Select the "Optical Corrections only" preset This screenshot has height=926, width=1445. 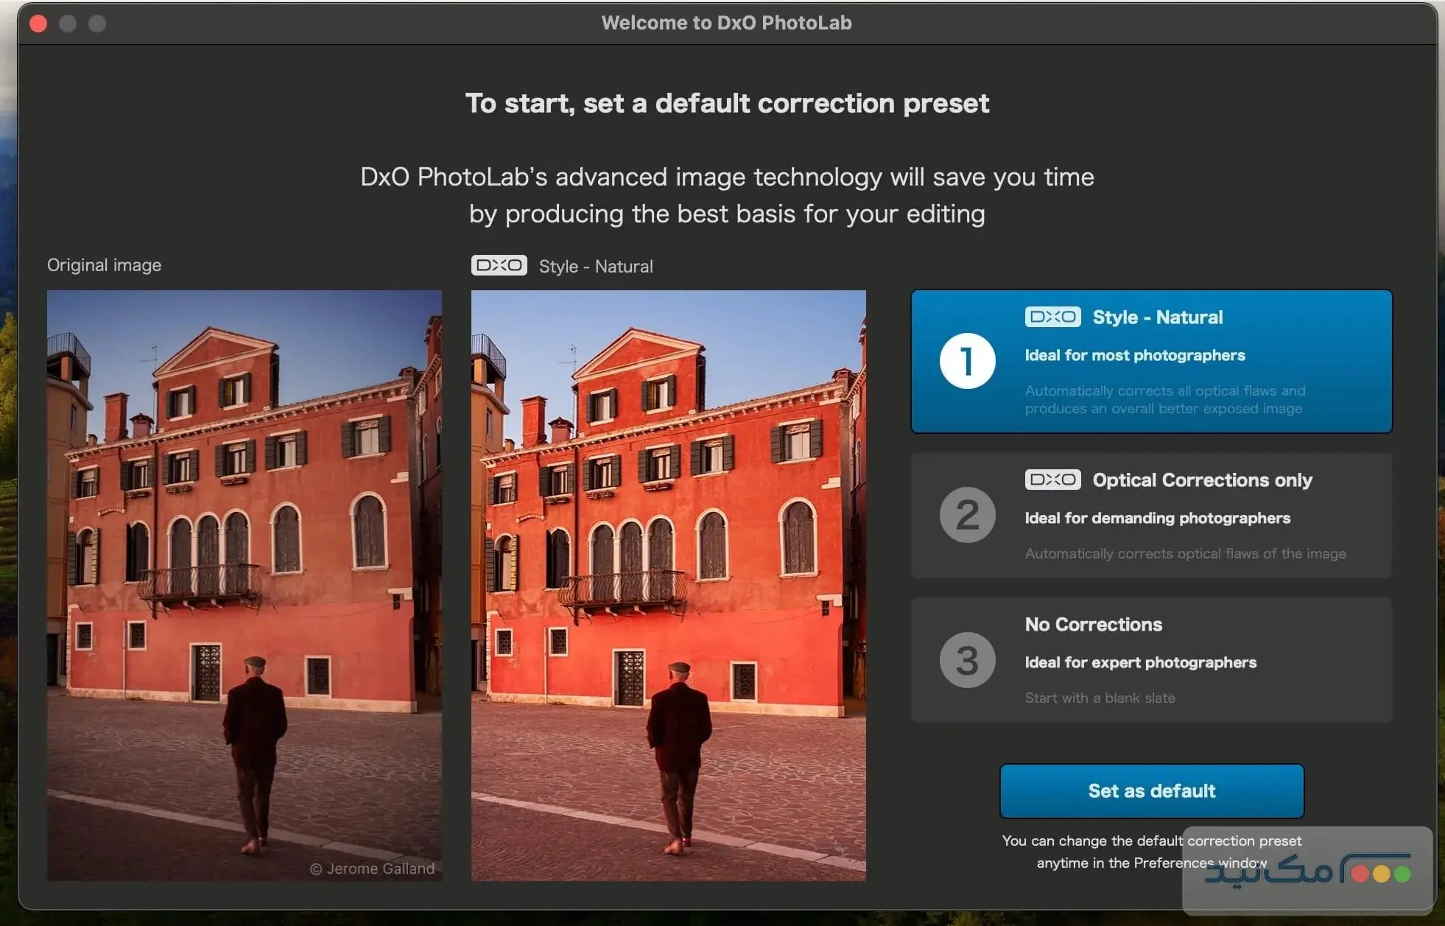(1151, 516)
